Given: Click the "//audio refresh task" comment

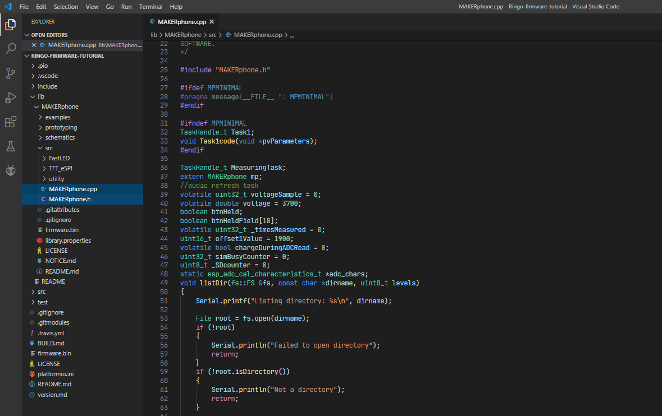Looking at the screenshot, I should point(219,186).
